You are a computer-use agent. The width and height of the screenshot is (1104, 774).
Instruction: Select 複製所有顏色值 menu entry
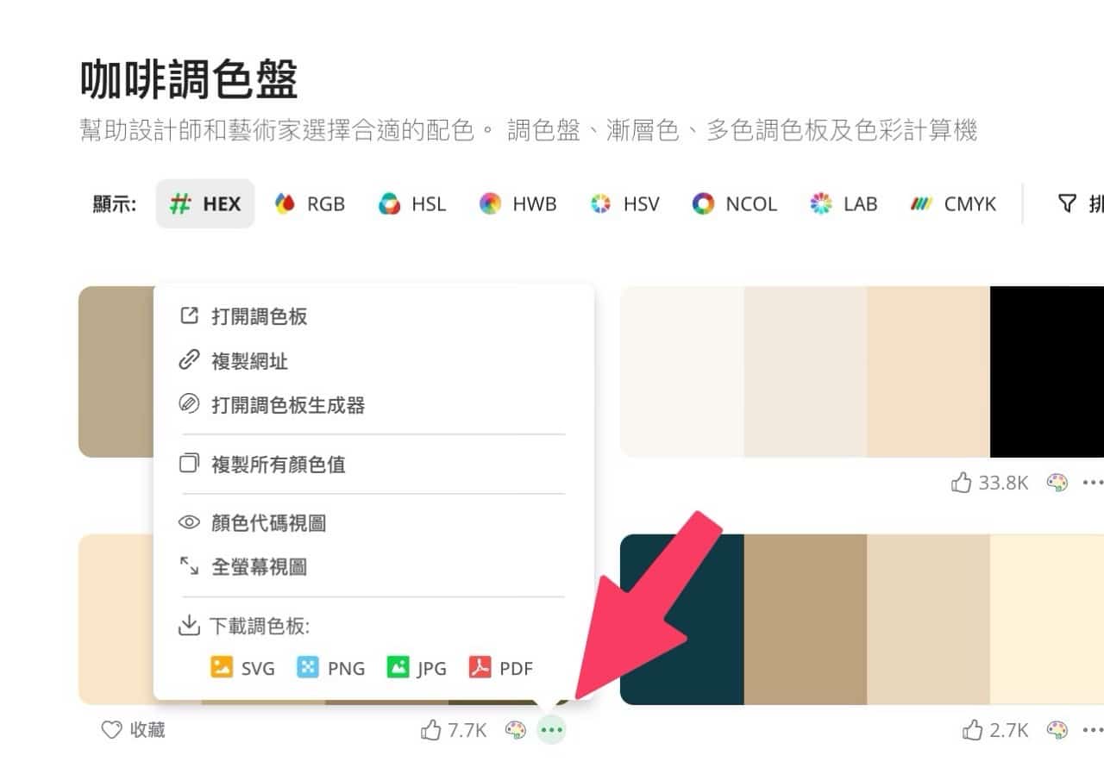(277, 464)
